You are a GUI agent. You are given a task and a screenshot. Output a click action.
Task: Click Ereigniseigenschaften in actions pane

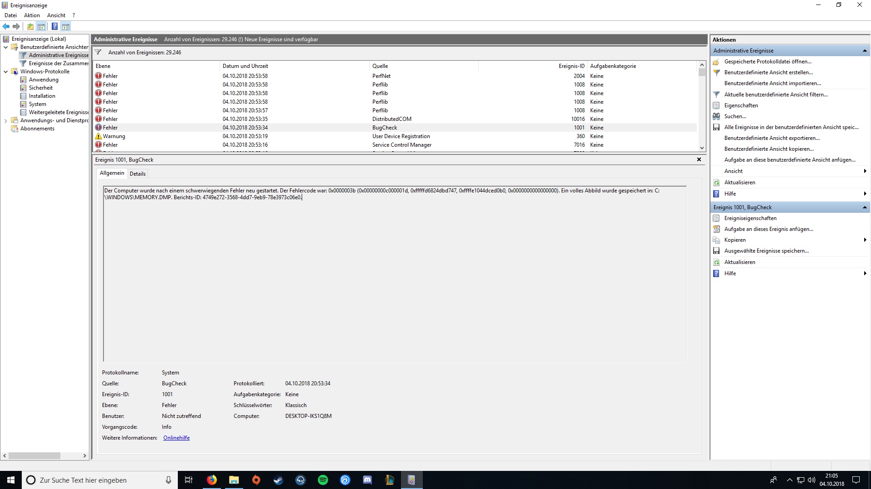click(750, 218)
